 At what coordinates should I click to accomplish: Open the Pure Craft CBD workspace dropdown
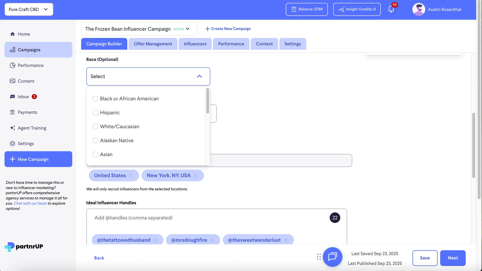click(x=29, y=9)
